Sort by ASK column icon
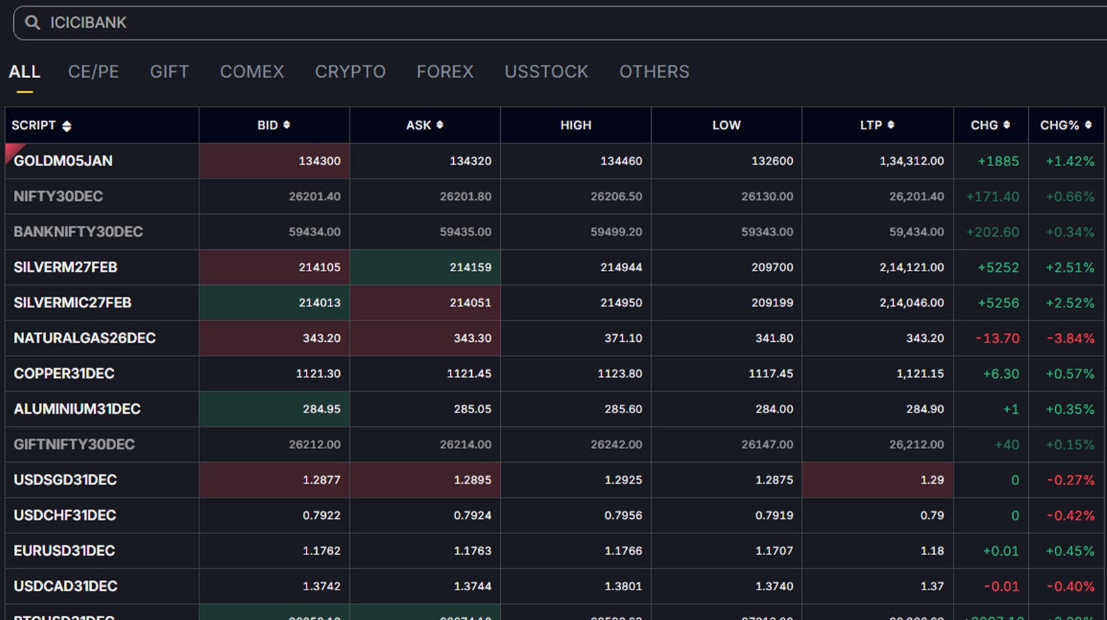 coord(439,125)
